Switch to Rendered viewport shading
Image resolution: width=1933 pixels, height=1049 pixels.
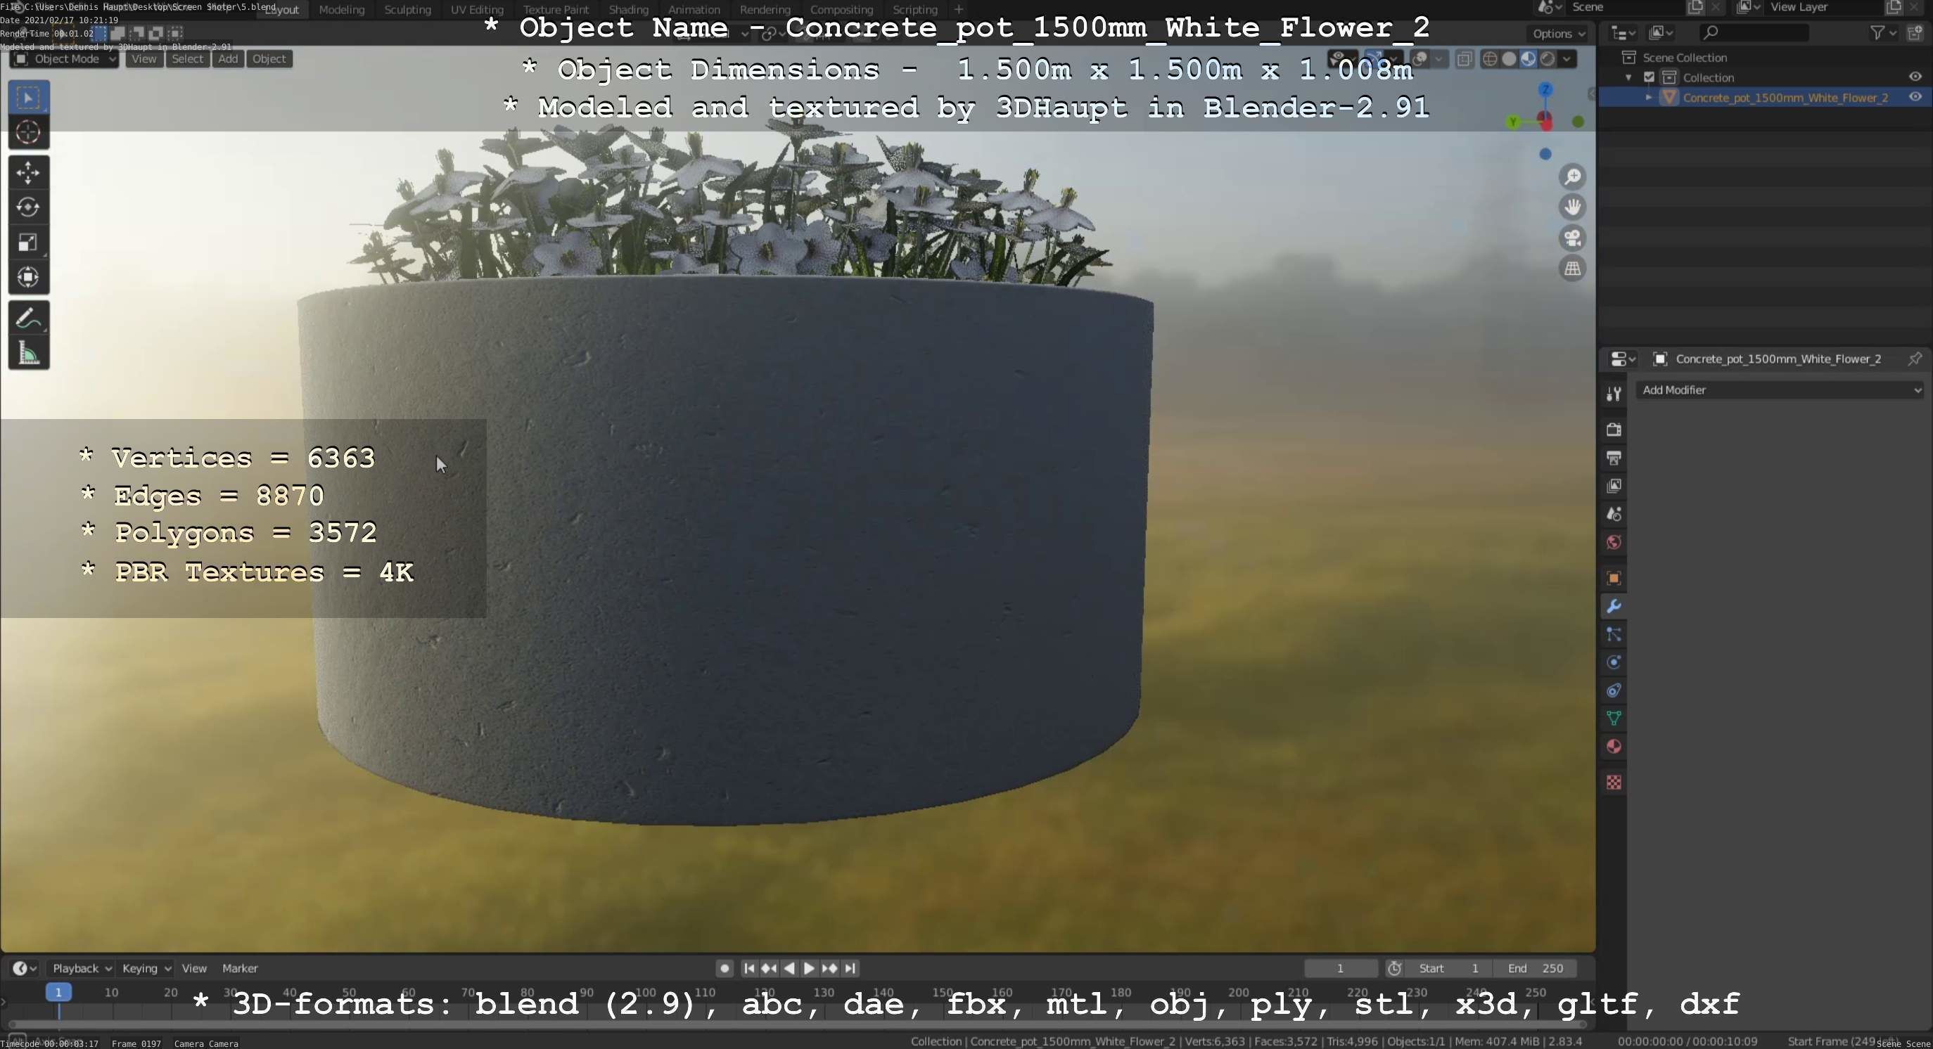click(x=1547, y=59)
